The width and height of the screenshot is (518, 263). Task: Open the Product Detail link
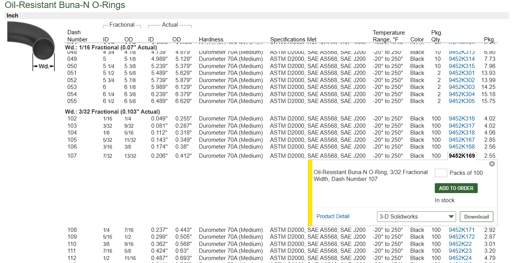(333, 216)
